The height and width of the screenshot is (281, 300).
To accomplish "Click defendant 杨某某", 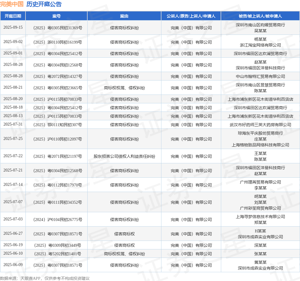I will coord(260,40).
